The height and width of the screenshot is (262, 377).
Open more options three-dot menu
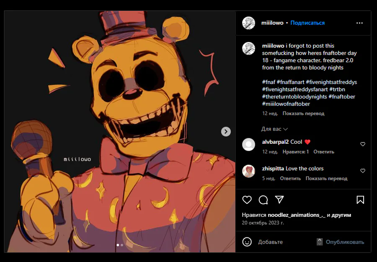[x=359, y=23]
